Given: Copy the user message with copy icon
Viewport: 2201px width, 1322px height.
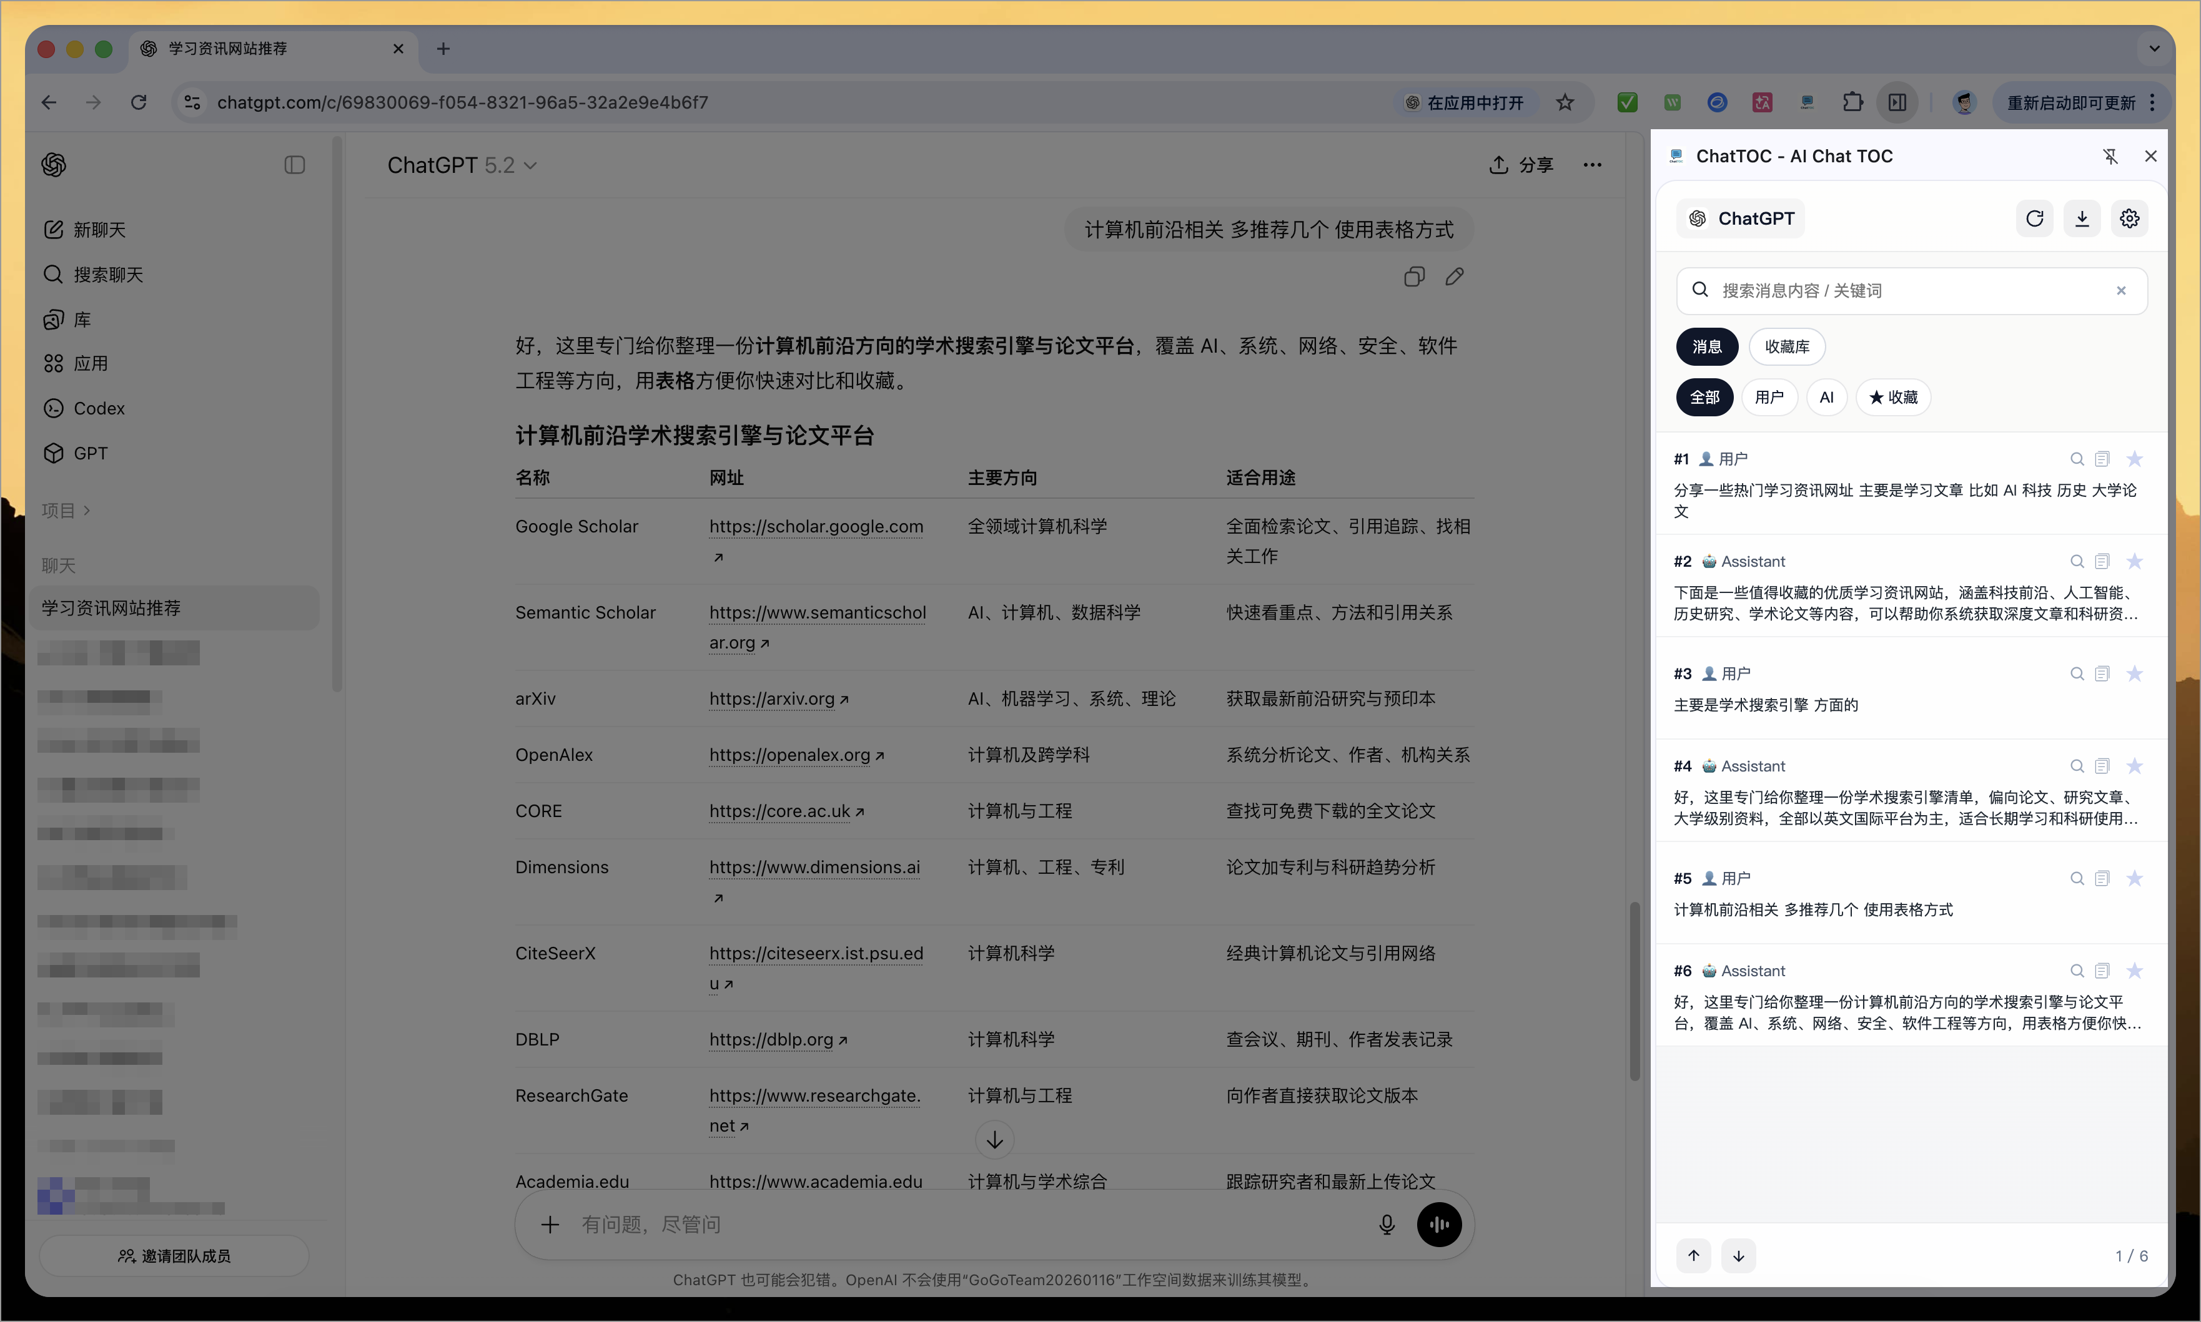Looking at the screenshot, I should pos(1414,277).
